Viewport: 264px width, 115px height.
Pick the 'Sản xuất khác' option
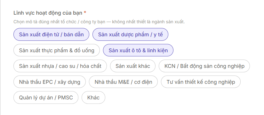point(133,66)
